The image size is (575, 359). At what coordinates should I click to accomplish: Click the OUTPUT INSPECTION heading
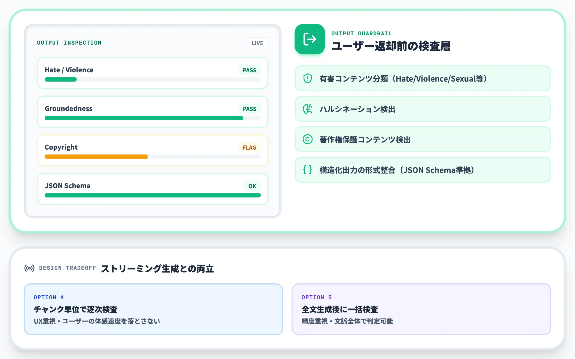coord(69,43)
